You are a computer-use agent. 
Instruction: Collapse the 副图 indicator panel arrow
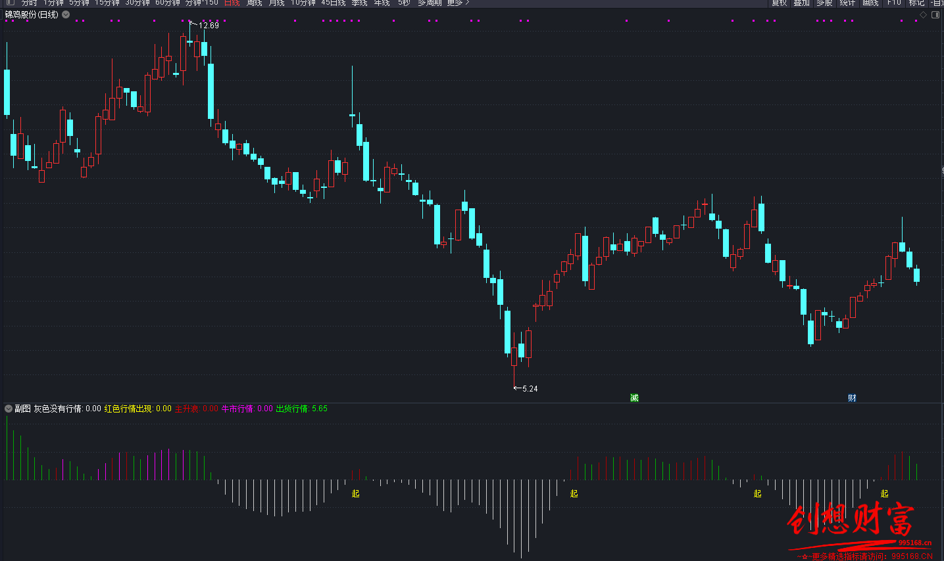tap(9, 409)
